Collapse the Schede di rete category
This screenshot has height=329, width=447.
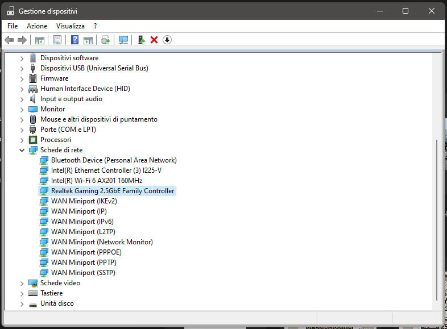pos(22,150)
